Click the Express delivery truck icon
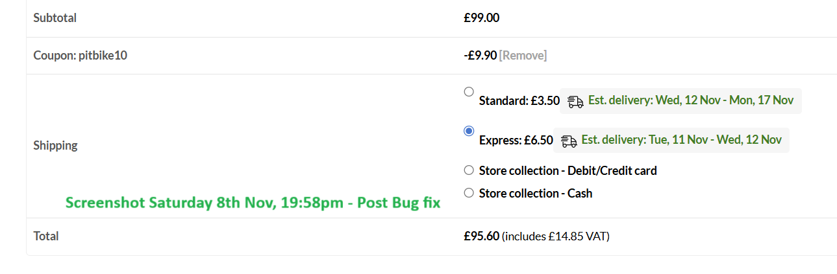837x274 pixels. (569, 141)
